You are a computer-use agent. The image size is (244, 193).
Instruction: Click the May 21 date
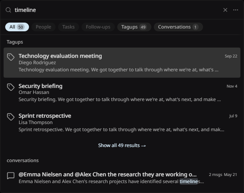(x=230, y=175)
